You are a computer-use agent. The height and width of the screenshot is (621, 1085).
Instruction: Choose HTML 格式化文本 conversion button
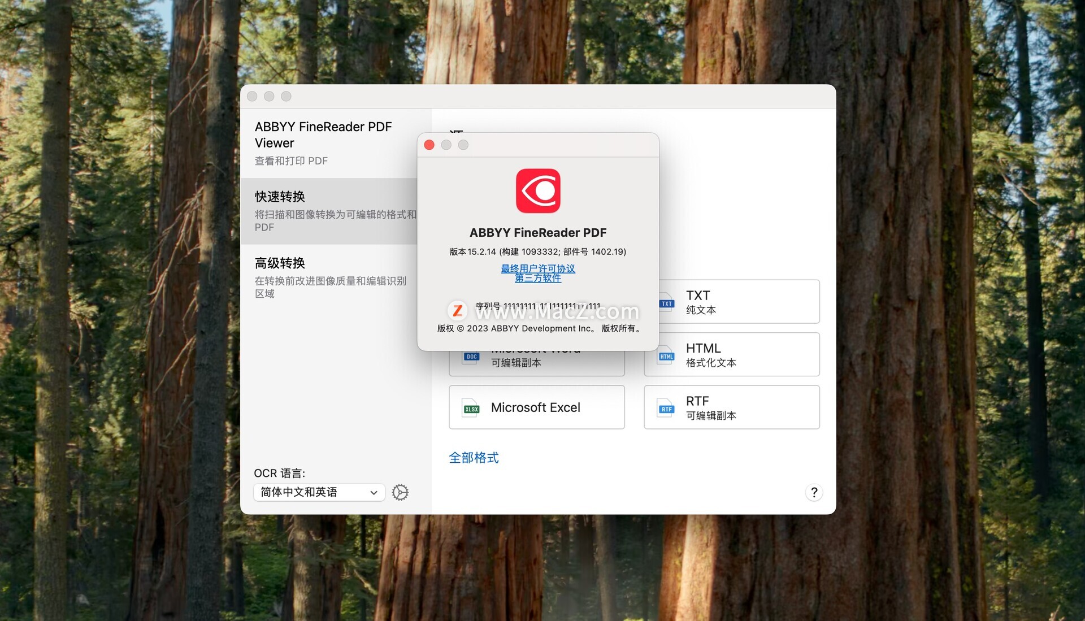tap(731, 354)
